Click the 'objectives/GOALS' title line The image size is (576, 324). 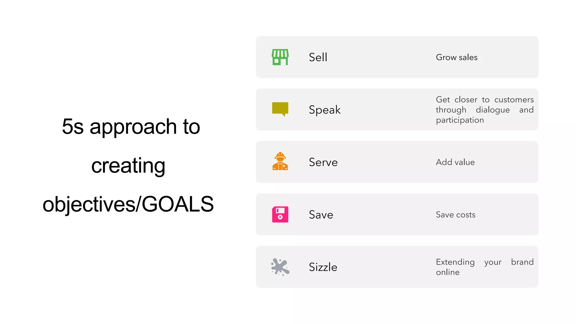click(x=128, y=204)
